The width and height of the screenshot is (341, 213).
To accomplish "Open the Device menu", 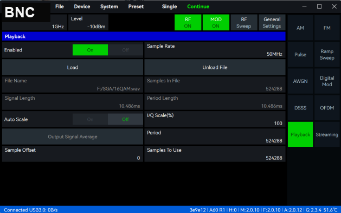I will (82, 7).
